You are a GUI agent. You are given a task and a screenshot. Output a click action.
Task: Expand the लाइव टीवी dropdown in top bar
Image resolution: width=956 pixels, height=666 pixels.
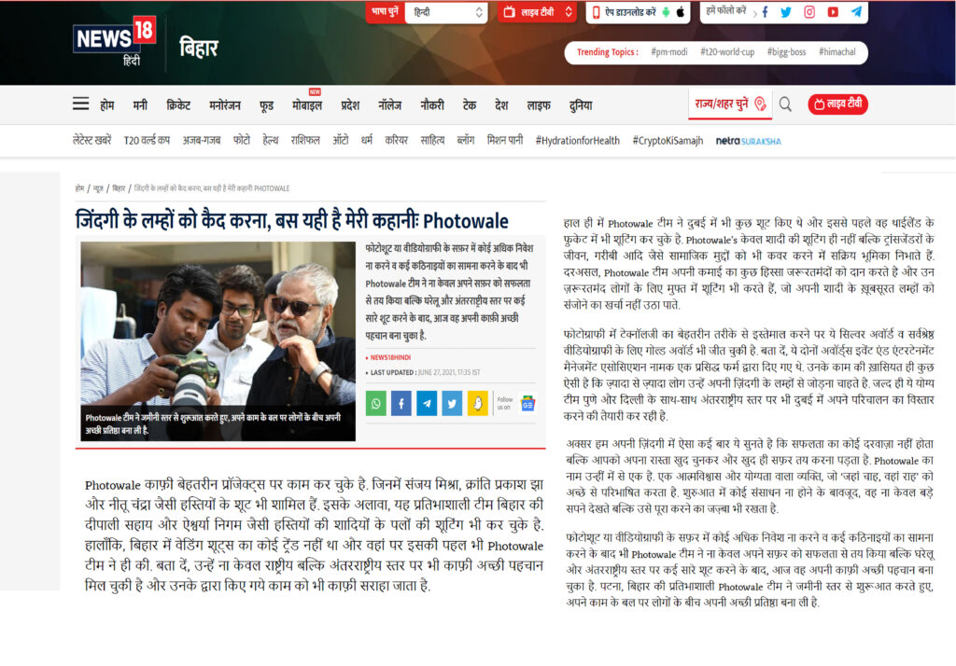[538, 12]
